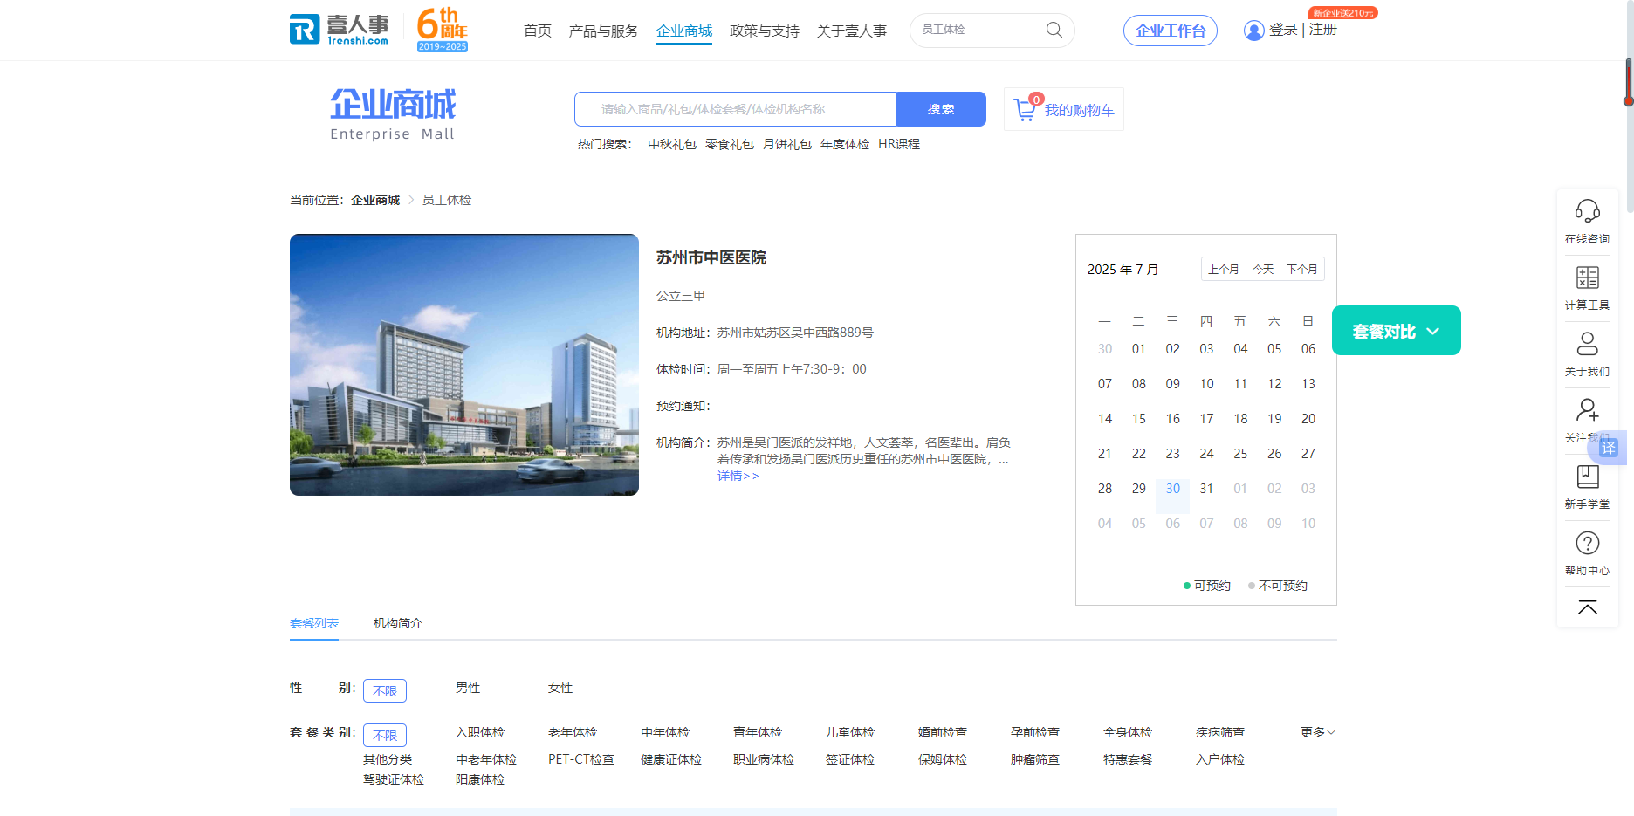Filter by 健康证体检 category
Screen dimensions: 1634x816
pos(671,759)
